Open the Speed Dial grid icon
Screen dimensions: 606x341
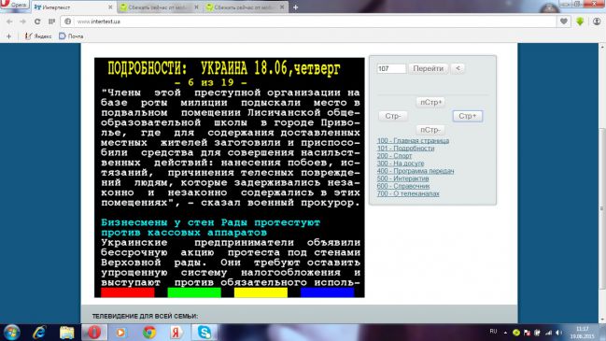tap(51, 21)
